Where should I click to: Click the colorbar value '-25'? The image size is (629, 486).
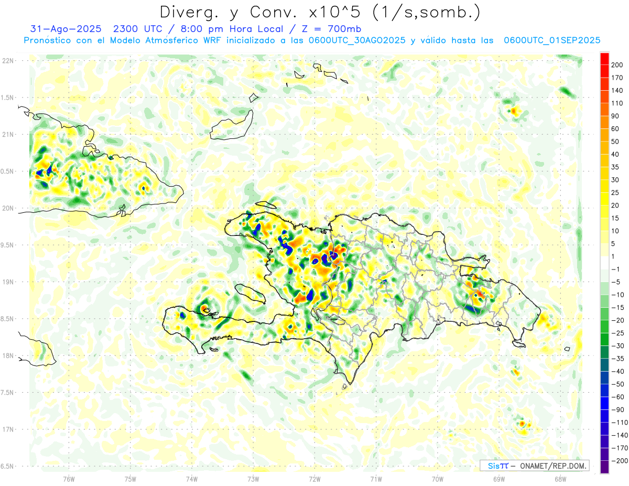pos(617,333)
